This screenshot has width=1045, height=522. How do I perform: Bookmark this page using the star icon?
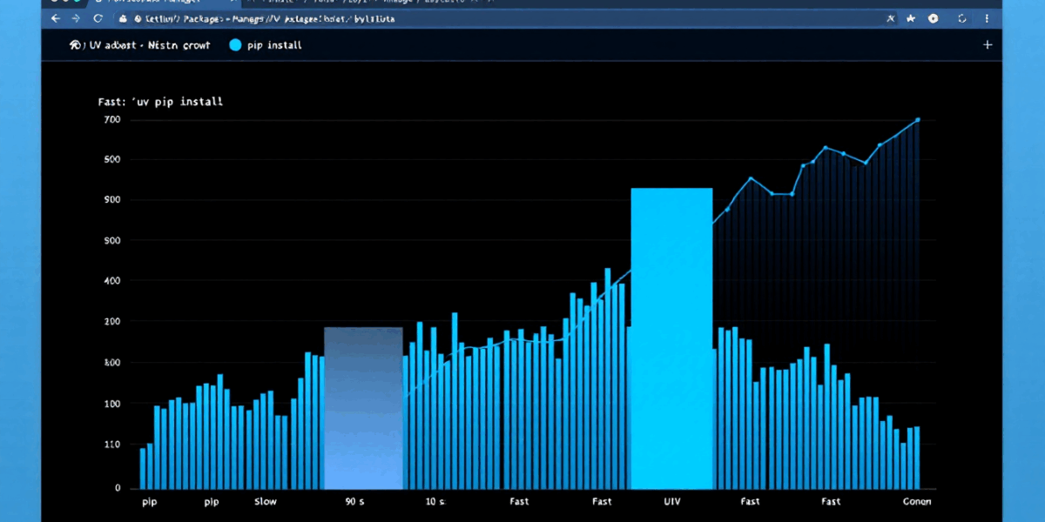coord(911,18)
